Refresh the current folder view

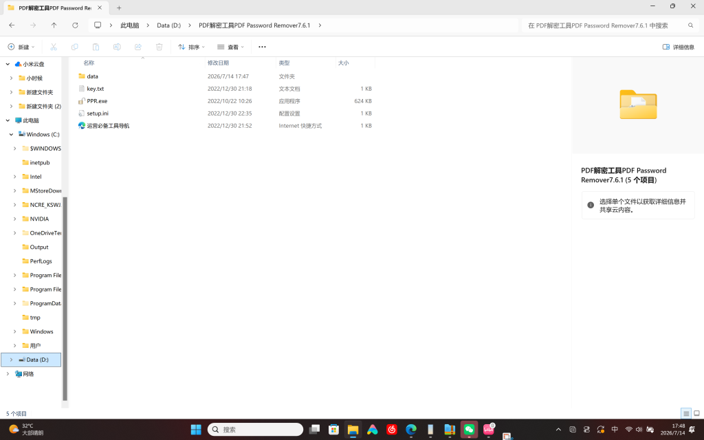[x=75, y=25]
